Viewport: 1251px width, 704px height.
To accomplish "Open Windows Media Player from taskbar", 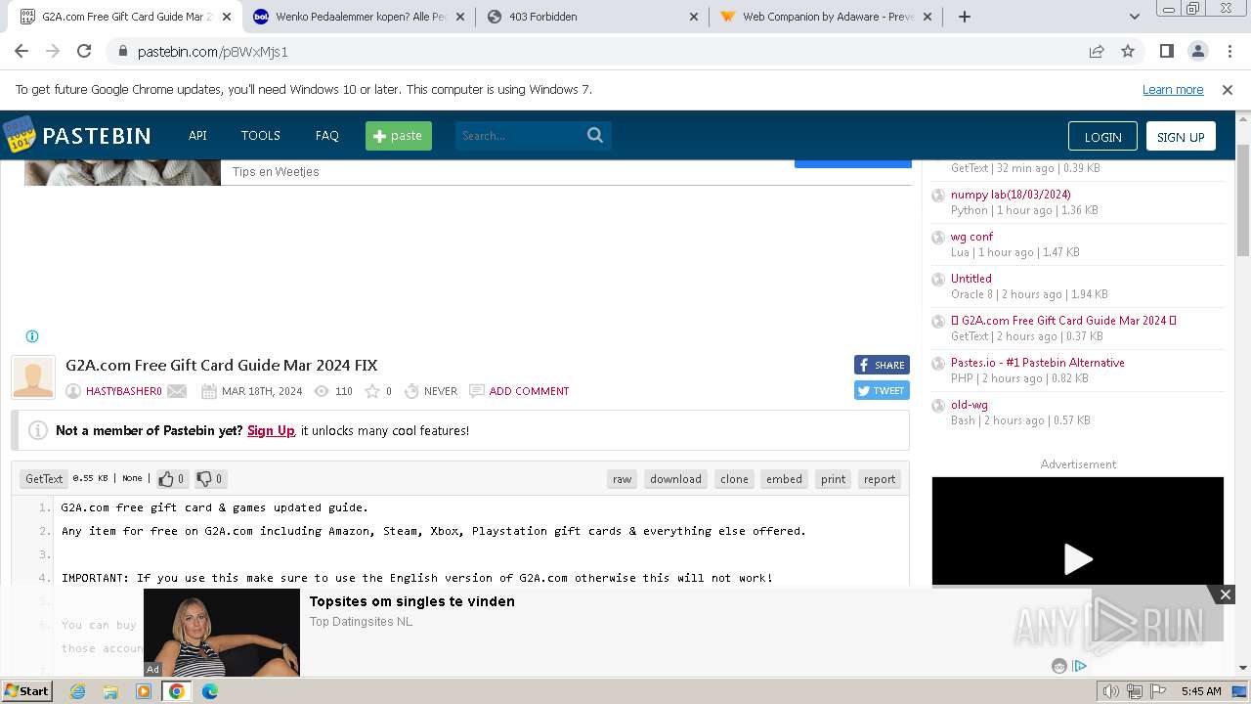I will [x=144, y=691].
